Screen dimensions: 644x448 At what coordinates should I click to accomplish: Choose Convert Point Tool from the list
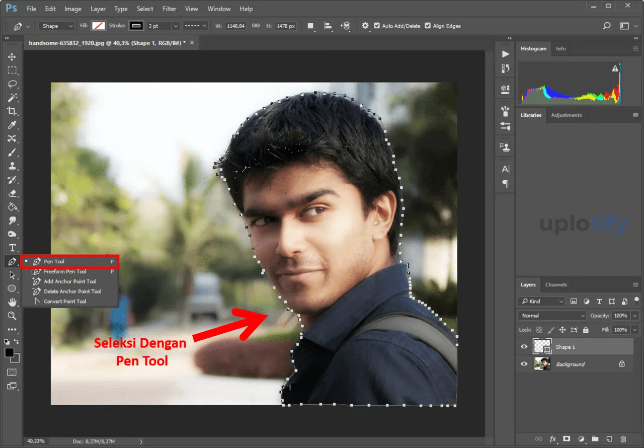point(61,301)
